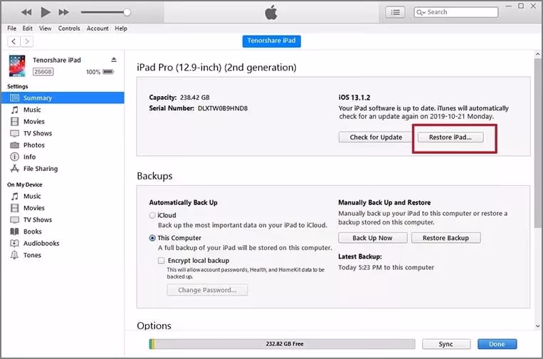
Task: Click the Photos camera icon
Action: pos(14,145)
